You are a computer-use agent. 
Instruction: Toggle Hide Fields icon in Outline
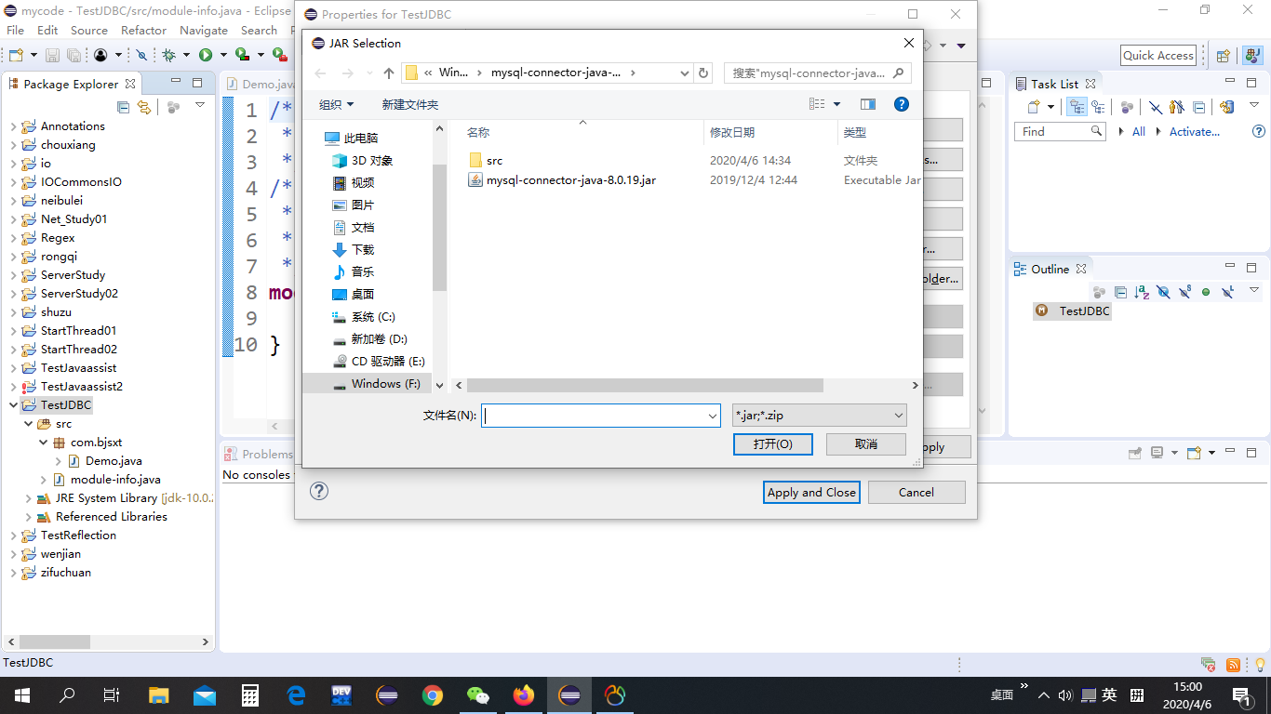(x=1163, y=292)
